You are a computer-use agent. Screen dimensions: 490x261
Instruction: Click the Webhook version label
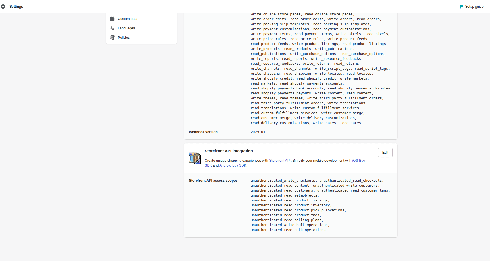click(203, 132)
